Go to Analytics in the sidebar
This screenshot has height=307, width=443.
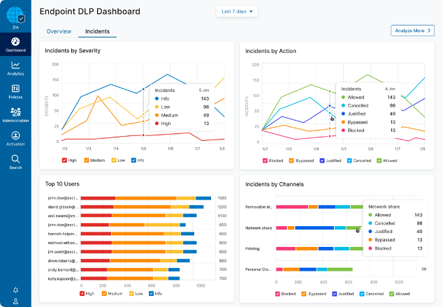pos(15,68)
